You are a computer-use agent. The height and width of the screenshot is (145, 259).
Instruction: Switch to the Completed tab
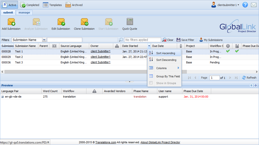30,5
